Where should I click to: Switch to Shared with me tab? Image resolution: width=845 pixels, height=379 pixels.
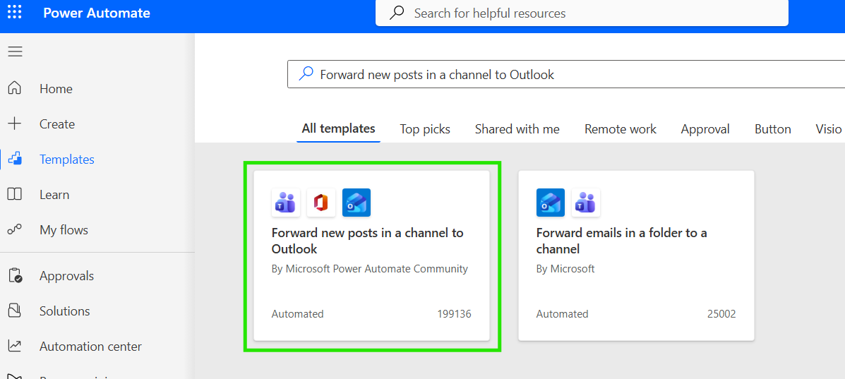click(x=517, y=129)
